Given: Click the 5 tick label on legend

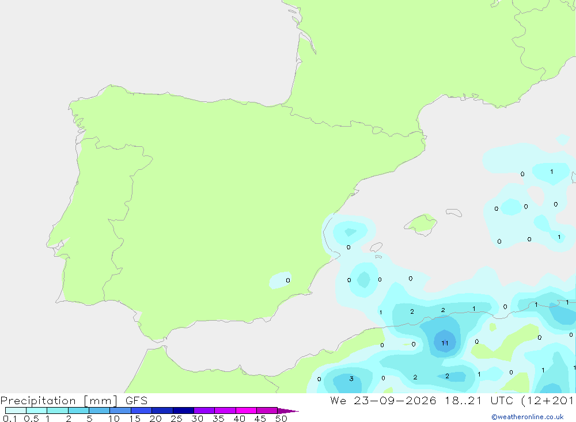Looking at the screenshot, I should (x=89, y=419).
